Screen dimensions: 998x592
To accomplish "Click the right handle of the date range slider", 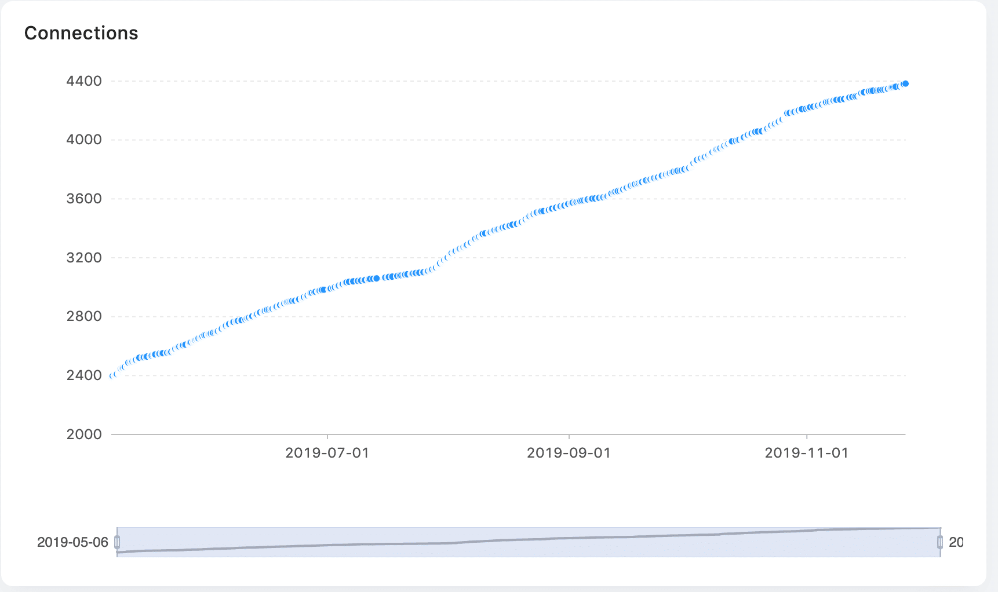I will pos(940,542).
